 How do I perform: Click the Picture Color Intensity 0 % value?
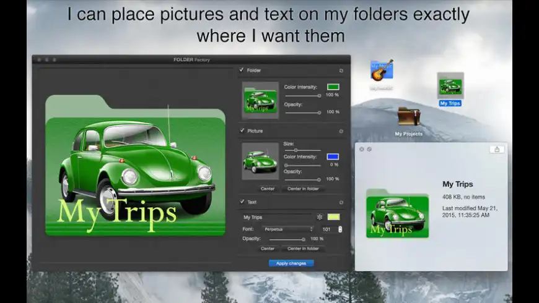334,164
